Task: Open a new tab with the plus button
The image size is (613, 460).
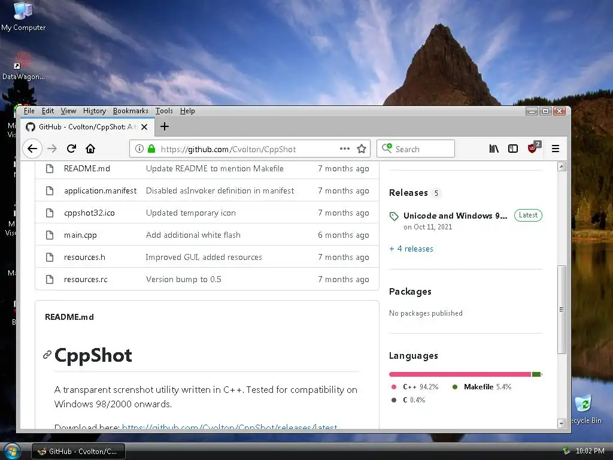Action: 165,126
